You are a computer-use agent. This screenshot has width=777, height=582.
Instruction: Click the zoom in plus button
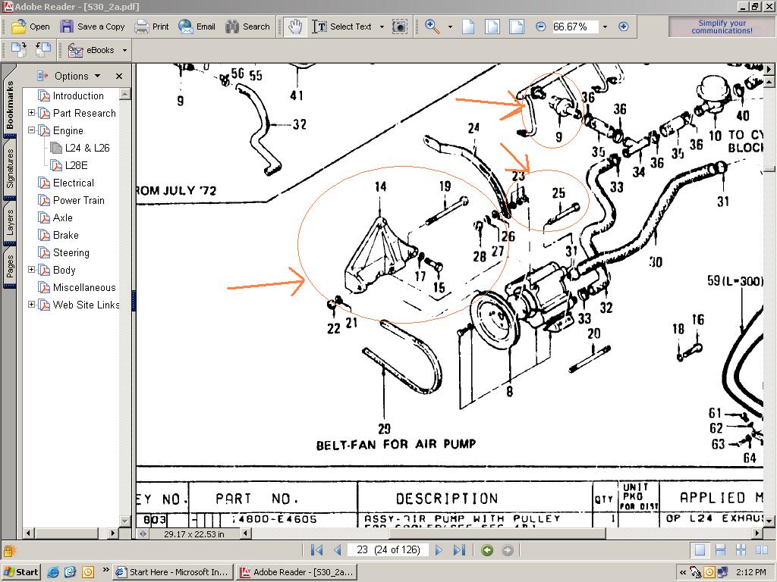624,27
